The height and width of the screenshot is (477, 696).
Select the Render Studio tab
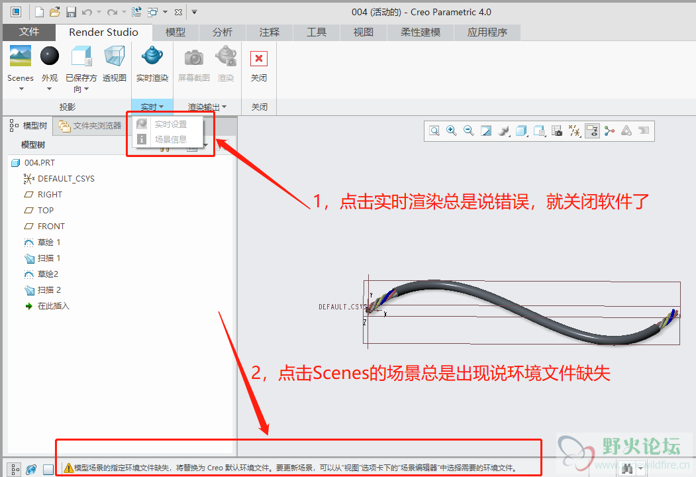pos(103,32)
